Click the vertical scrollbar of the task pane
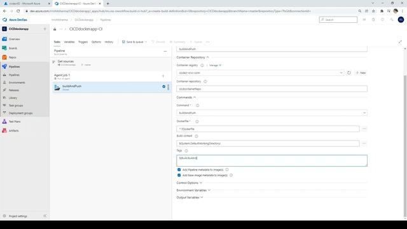This screenshot has width=407, height=229. (x=405, y=146)
